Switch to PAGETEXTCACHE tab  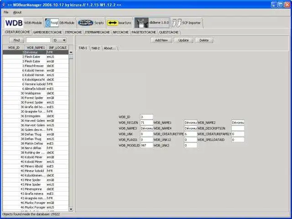pos(144,32)
